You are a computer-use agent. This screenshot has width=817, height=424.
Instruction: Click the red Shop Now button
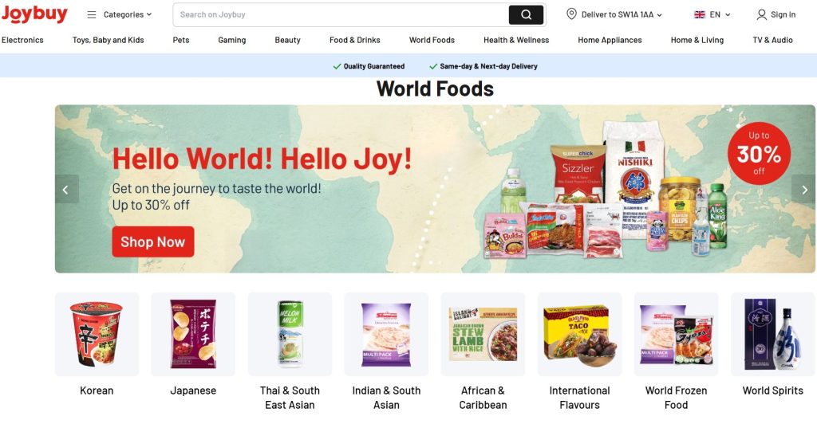point(152,241)
